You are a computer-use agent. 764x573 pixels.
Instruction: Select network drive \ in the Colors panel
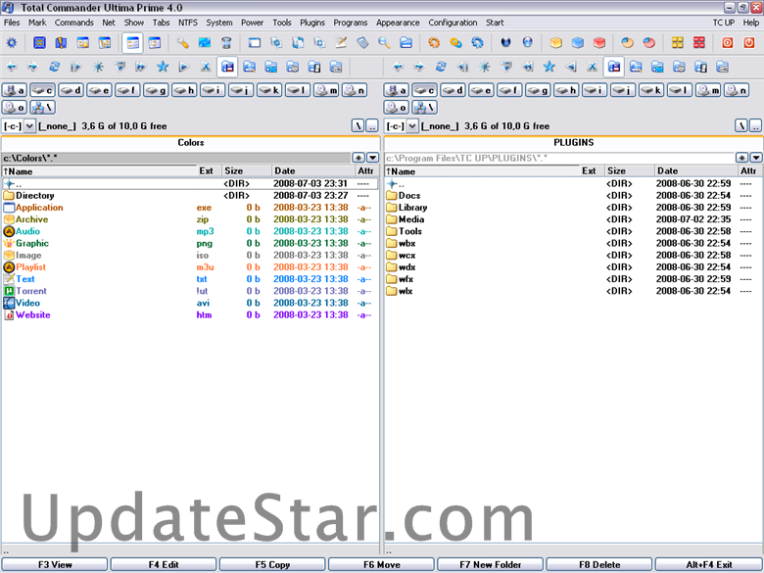coord(42,107)
